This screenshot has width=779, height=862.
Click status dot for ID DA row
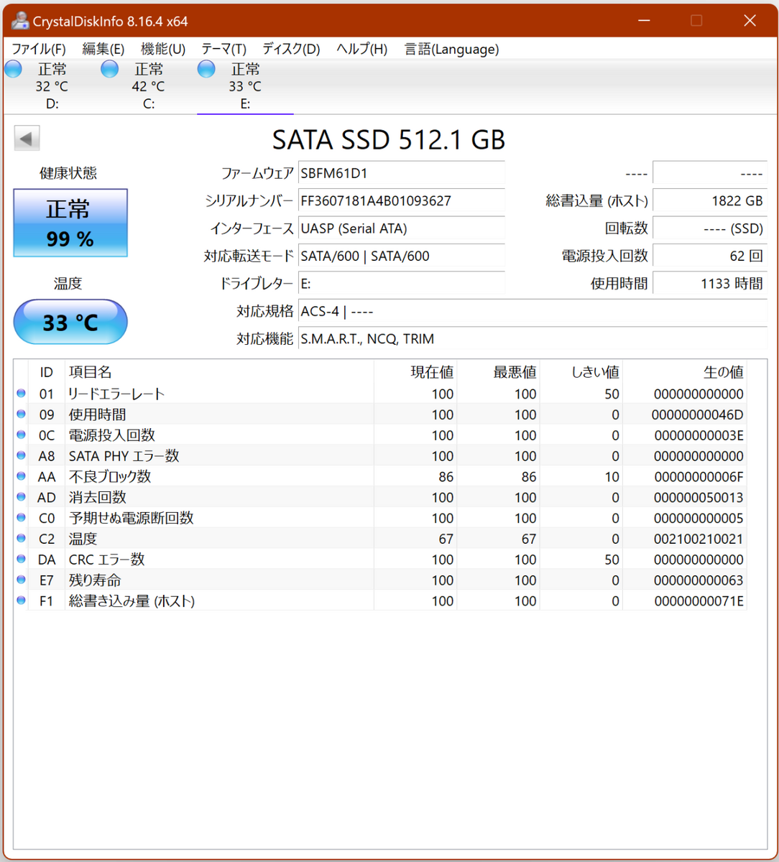pyautogui.click(x=21, y=559)
